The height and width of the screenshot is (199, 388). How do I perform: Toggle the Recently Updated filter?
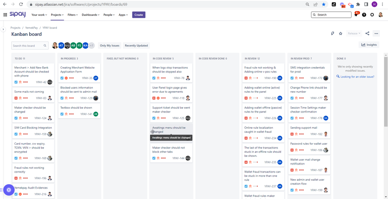point(136,45)
